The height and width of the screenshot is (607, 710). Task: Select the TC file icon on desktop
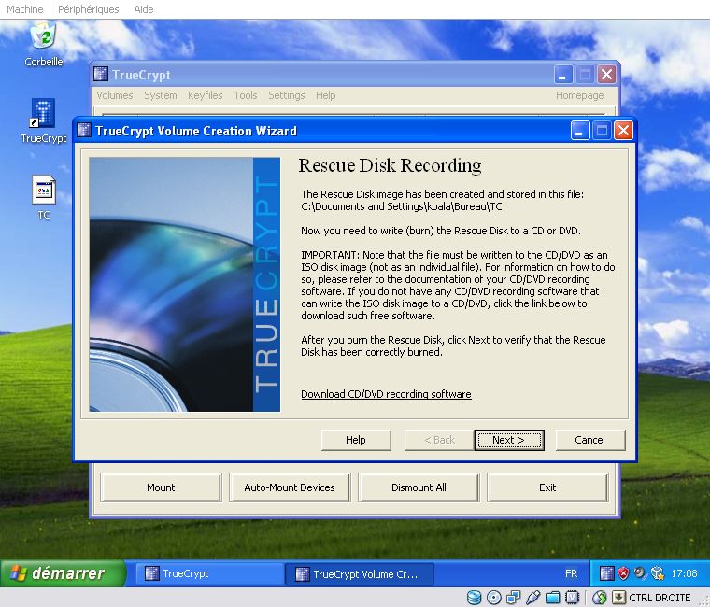[44, 190]
